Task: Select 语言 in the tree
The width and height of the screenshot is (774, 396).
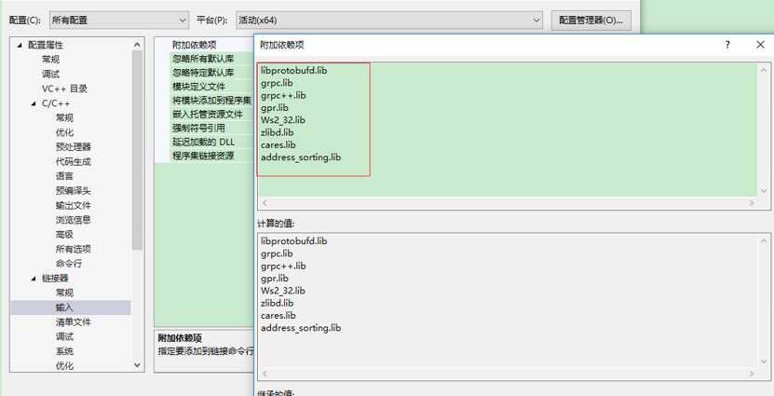Action: pyautogui.click(x=64, y=176)
